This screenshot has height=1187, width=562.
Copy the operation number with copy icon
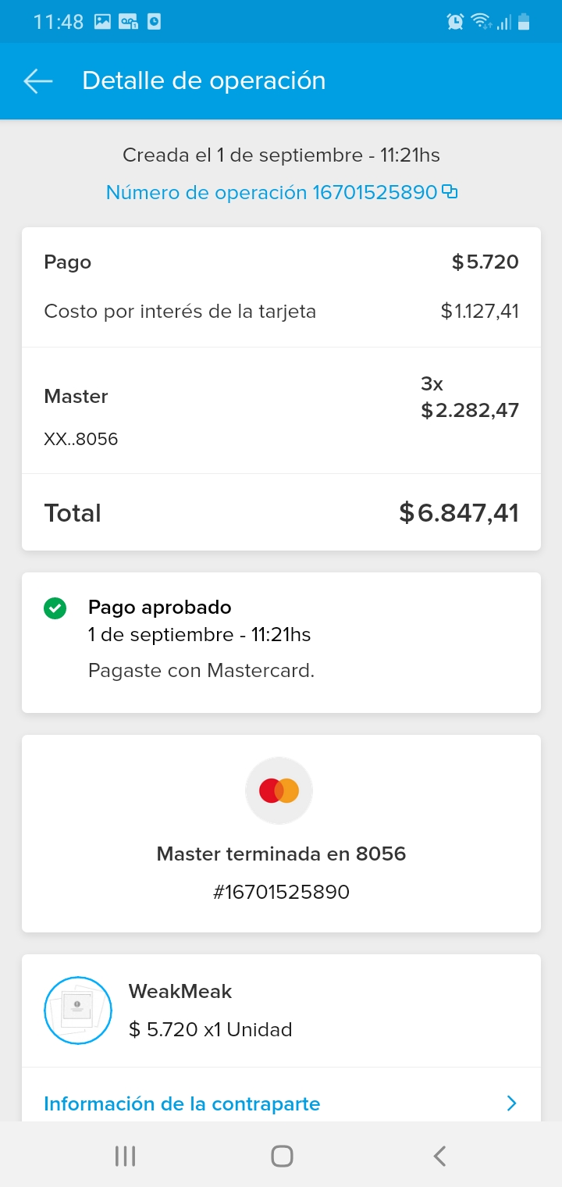tap(450, 191)
